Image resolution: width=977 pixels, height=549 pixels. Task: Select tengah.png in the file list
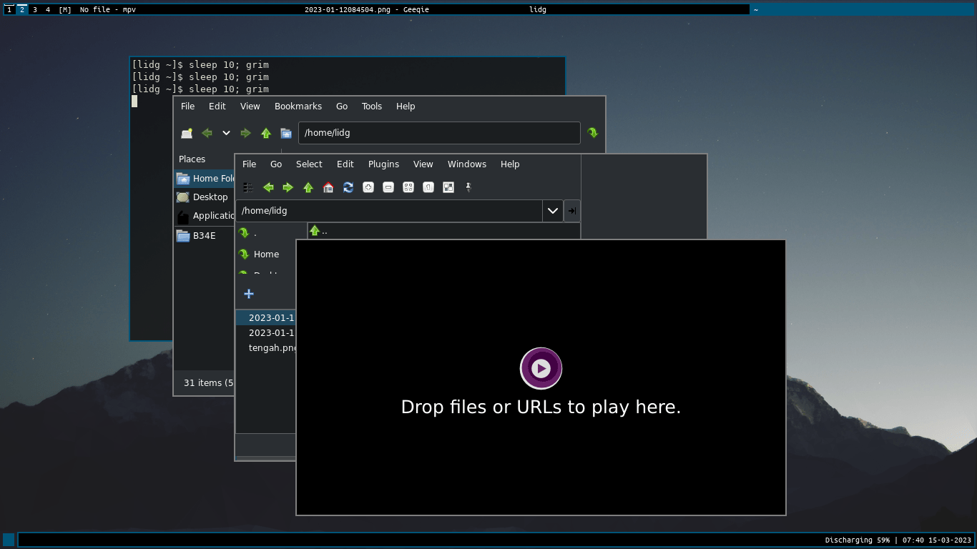272,348
